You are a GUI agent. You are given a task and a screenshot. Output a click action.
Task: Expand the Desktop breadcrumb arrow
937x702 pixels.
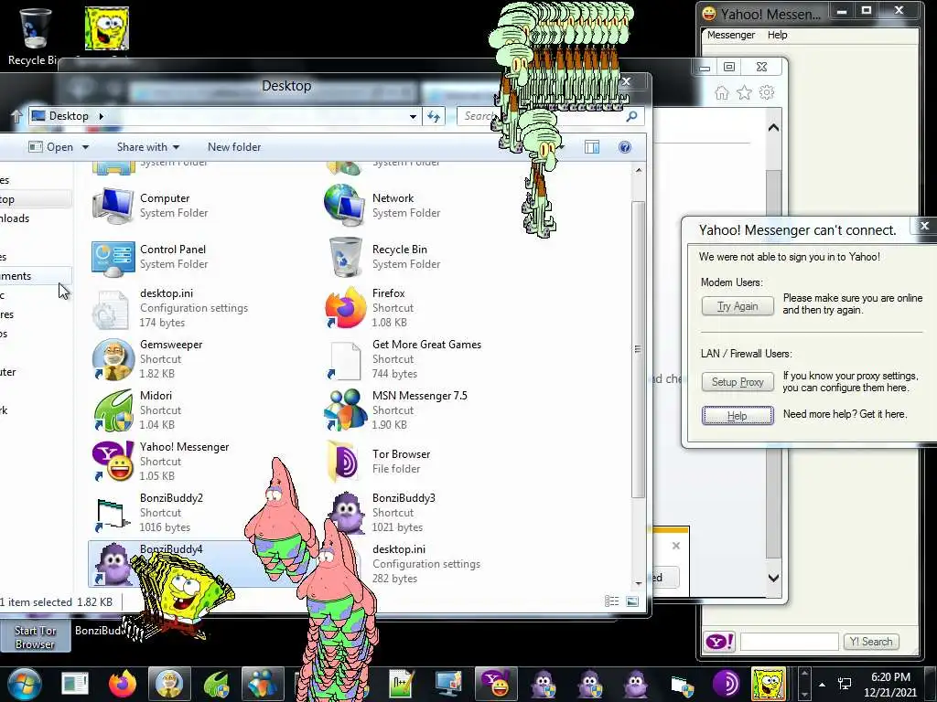pos(101,116)
